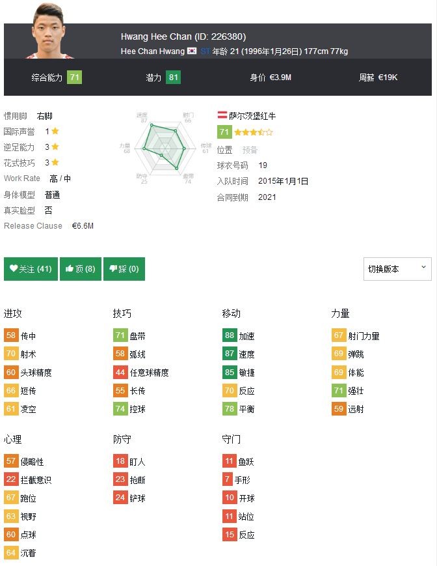
Task: Click the 花式技巧 star icon
Action: pyautogui.click(x=55, y=162)
